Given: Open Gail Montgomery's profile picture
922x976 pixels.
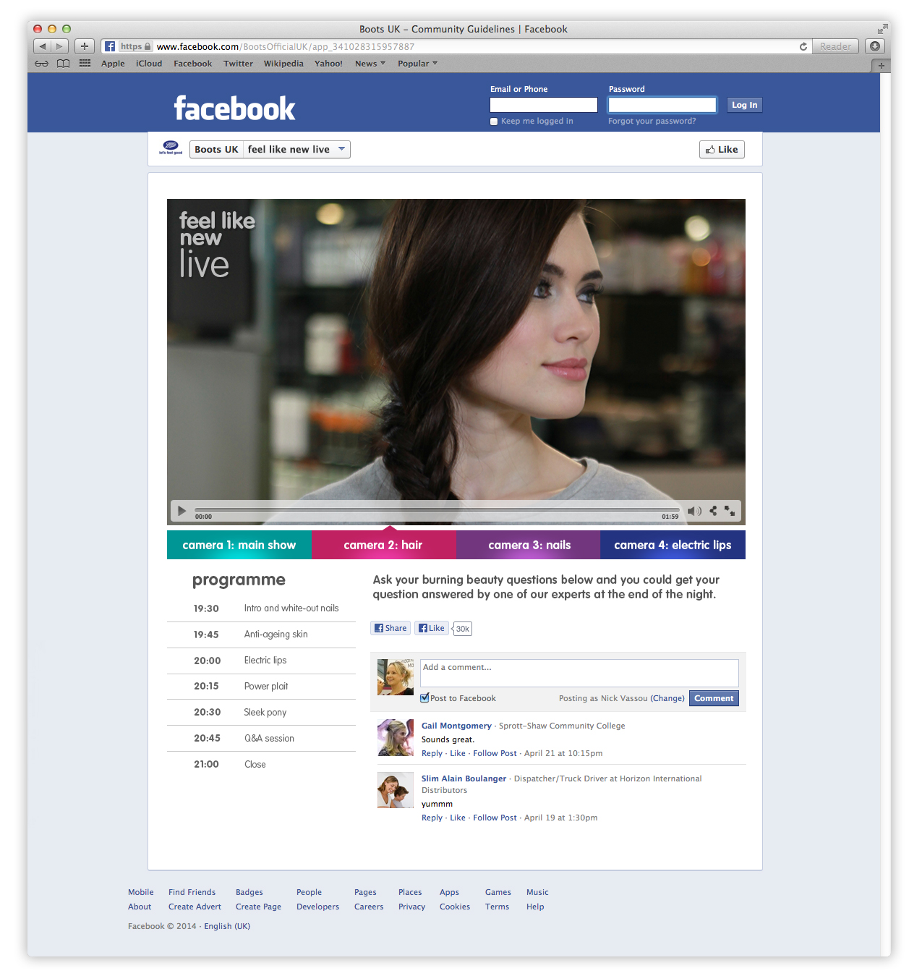Looking at the screenshot, I should point(396,737).
